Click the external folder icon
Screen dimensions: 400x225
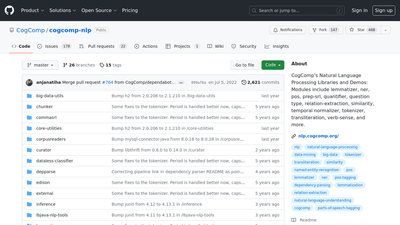pos(29,193)
